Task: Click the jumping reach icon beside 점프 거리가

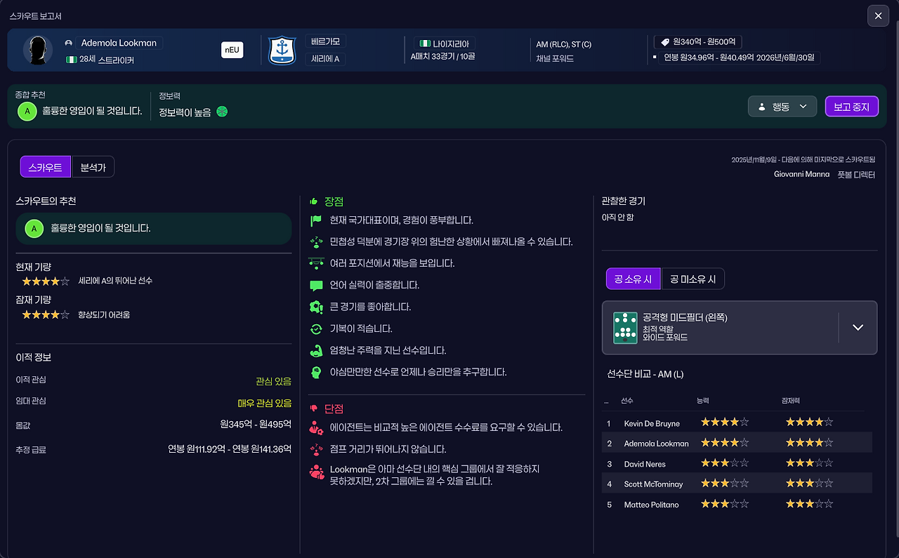Action: pyautogui.click(x=316, y=449)
